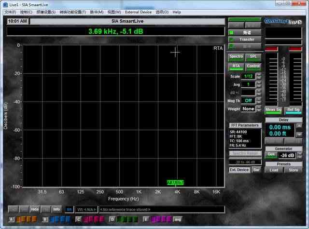Load a preset
The image size is (309, 229).
coord(274,170)
